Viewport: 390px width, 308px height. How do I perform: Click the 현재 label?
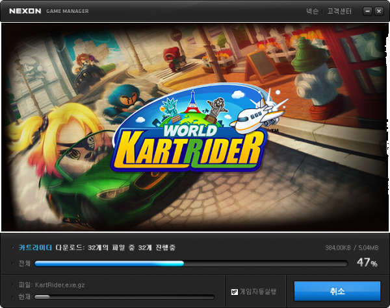click(25, 296)
